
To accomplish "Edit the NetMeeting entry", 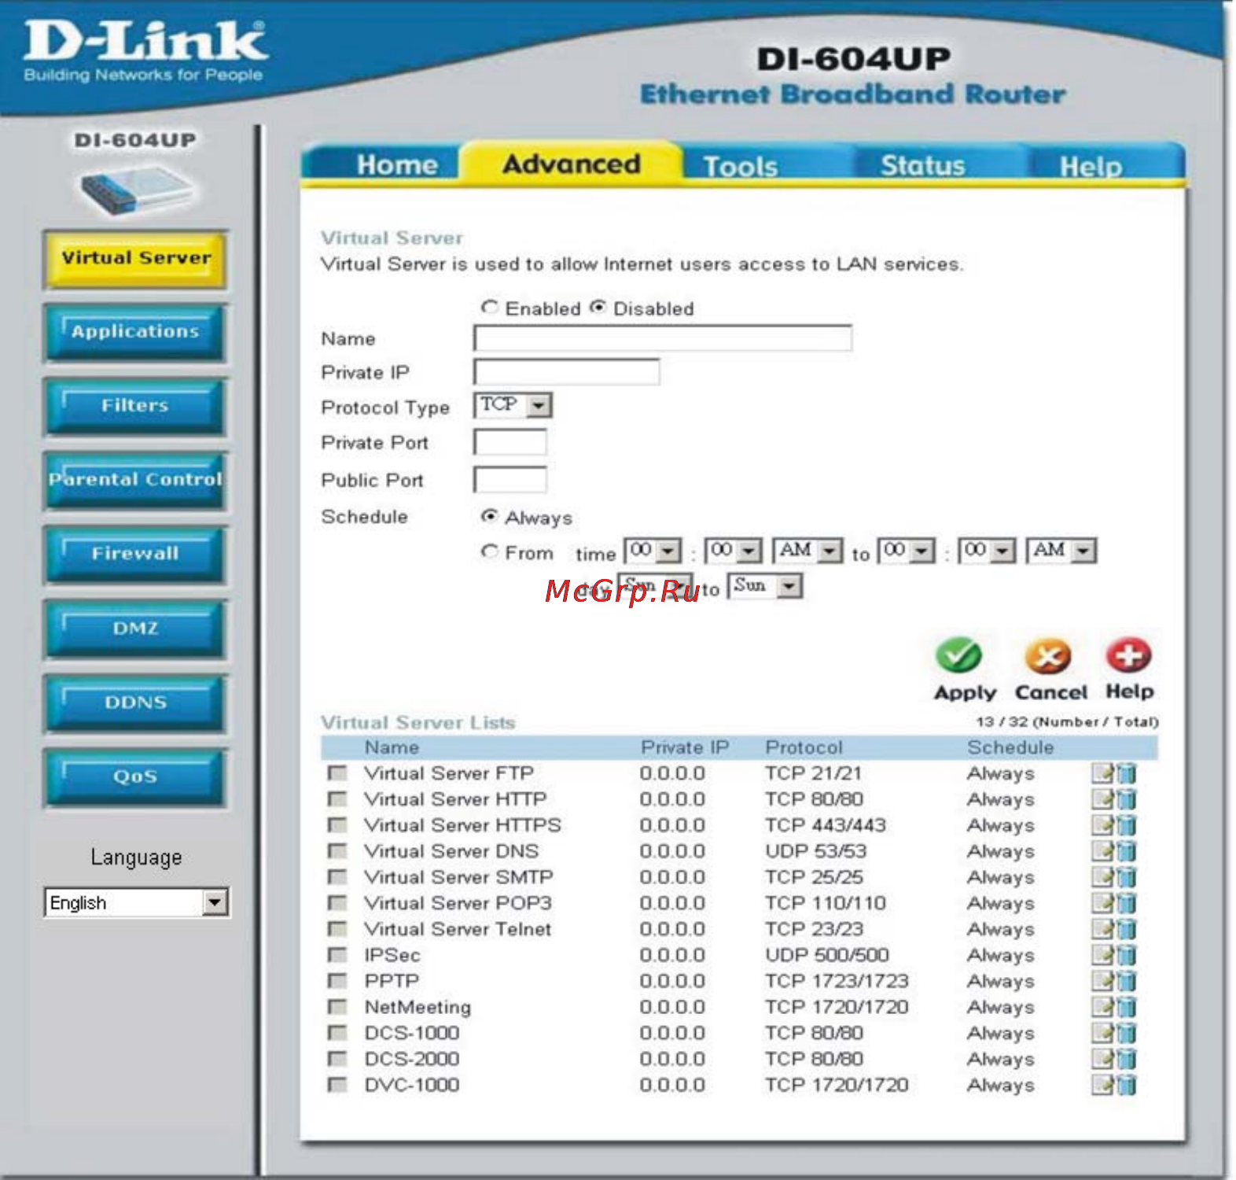I will coord(1104,1007).
